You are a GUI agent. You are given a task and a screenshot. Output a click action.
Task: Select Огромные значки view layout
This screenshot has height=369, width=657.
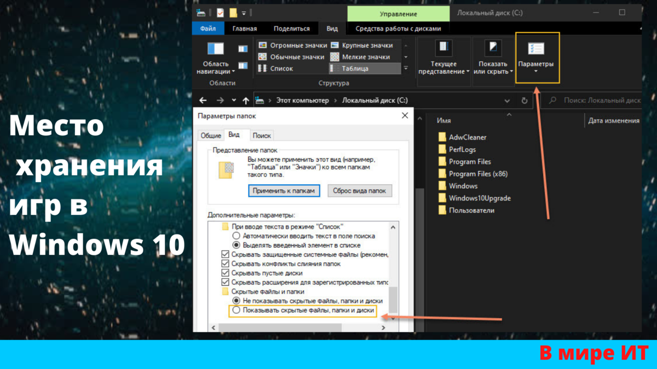pyautogui.click(x=293, y=45)
